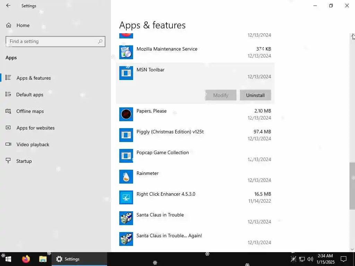Click the Rainmeter droplet icon
The image size is (355, 266).
126,177
